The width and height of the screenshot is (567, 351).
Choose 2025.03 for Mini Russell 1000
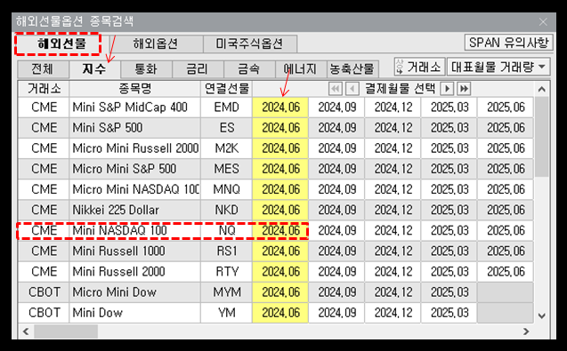450,251
